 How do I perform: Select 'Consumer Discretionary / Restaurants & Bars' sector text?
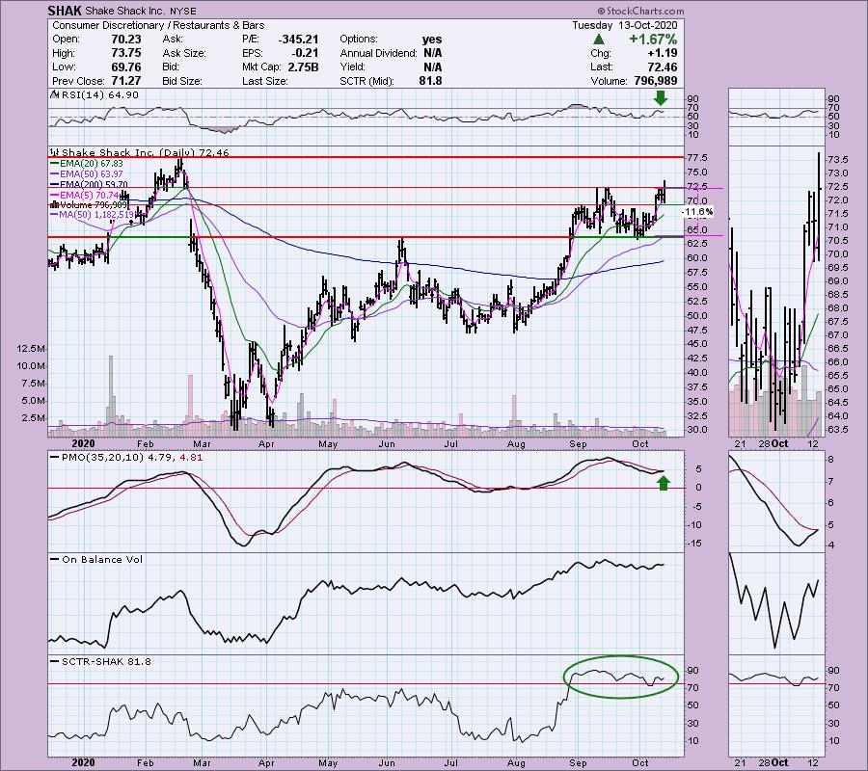click(158, 25)
